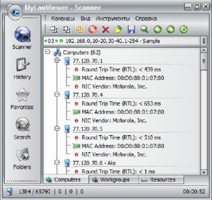
Task: Switch to the Workgroups tab
Action: (x=113, y=180)
